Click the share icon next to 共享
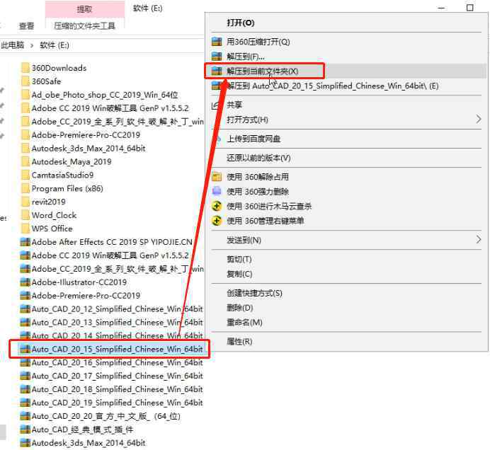Screen dimensions: 490x450 tap(216, 105)
